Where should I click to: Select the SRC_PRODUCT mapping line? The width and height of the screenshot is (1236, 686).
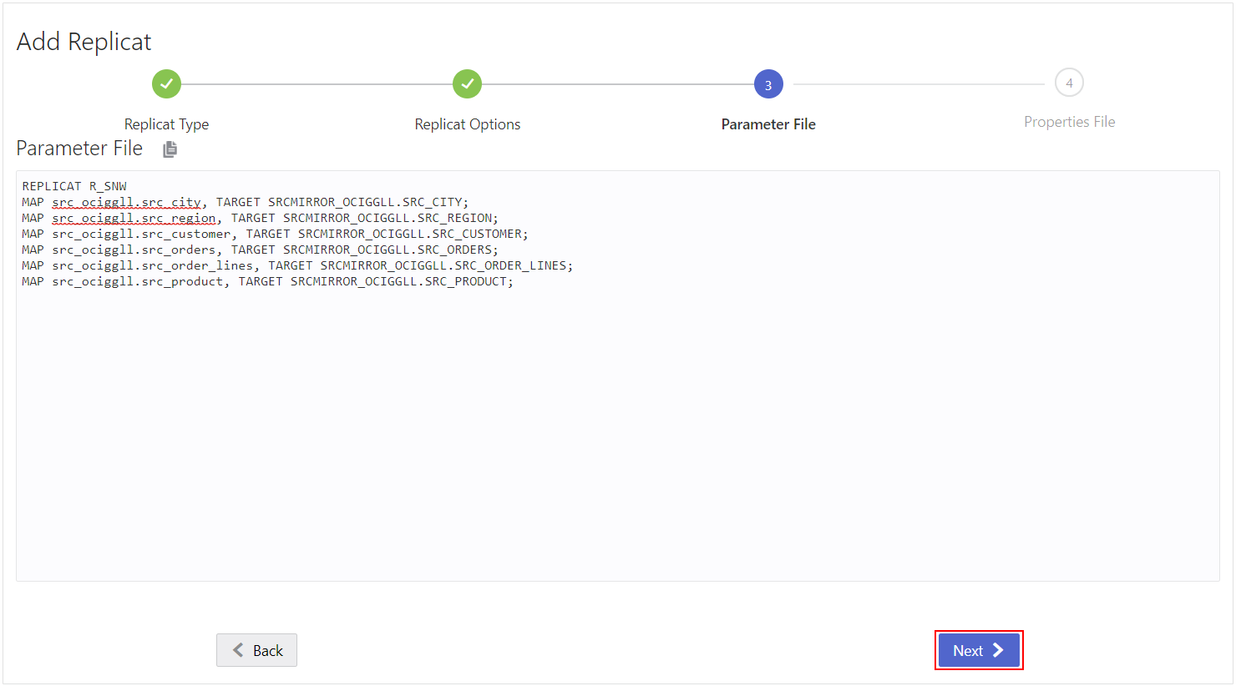click(x=266, y=281)
